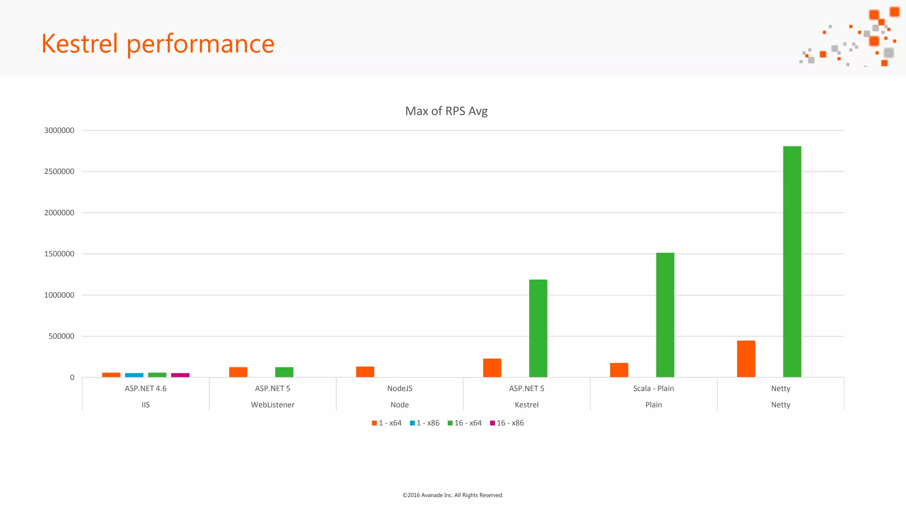Click the Scala - Plain axis label
This screenshot has height=510, width=906.
(x=653, y=388)
